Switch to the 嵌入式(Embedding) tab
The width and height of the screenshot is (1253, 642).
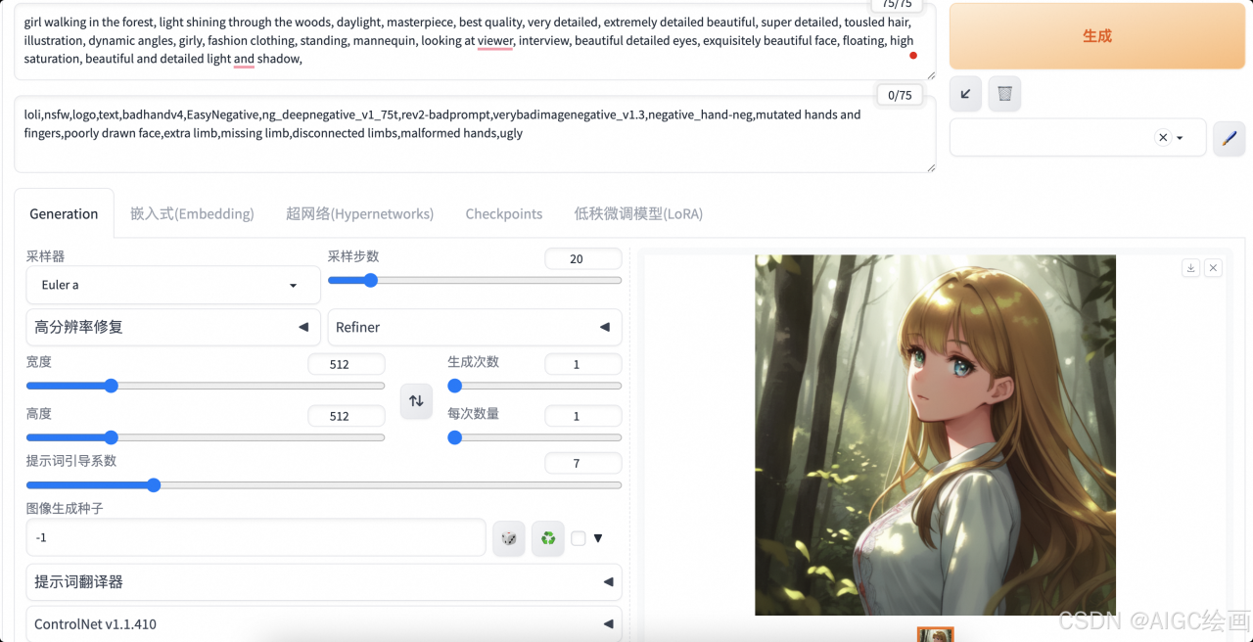click(192, 213)
